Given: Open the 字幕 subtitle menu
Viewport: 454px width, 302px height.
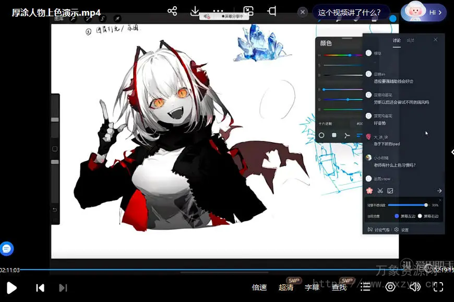Looking at the screenshot, I should 312,287.
